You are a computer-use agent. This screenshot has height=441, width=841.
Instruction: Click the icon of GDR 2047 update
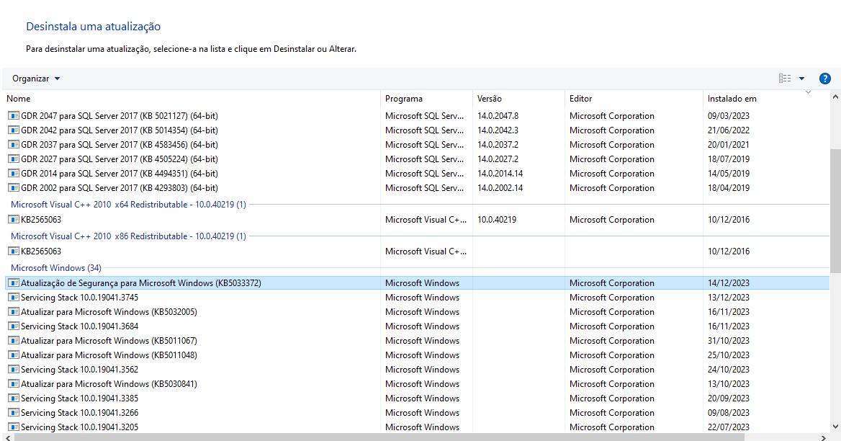[x=14, y=116]
